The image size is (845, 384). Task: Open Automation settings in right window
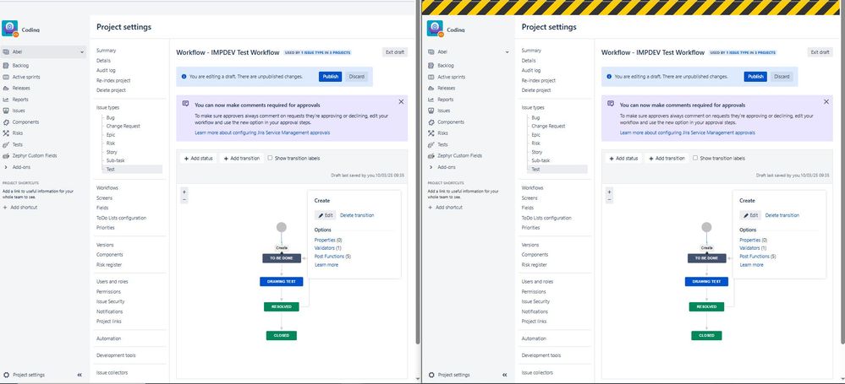pyautogui.click(x=534, y=338)
